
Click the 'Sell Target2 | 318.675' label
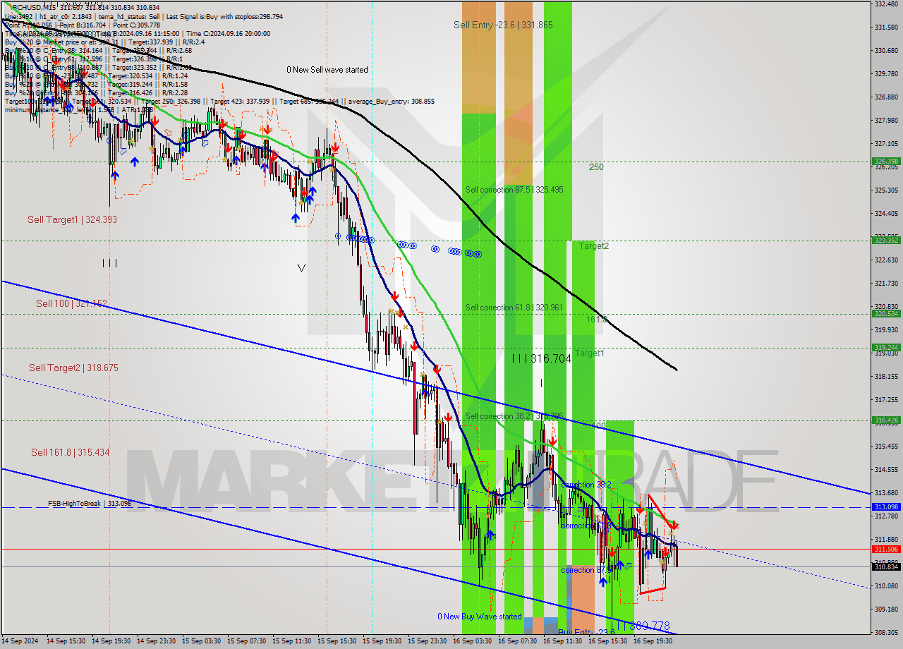[x=73, y=368]
